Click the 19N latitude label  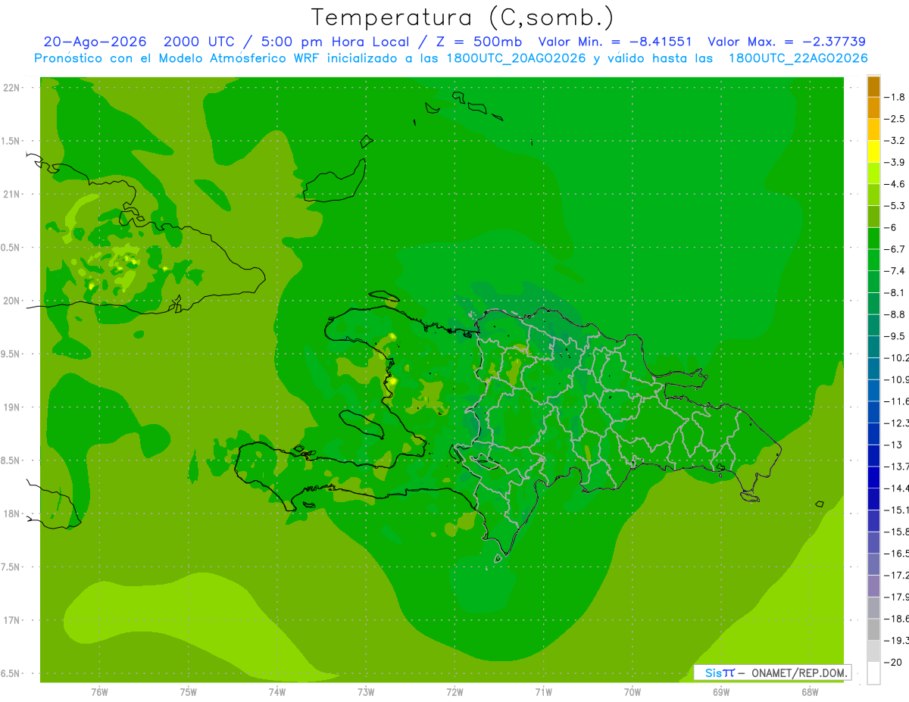tap(12, 407)
